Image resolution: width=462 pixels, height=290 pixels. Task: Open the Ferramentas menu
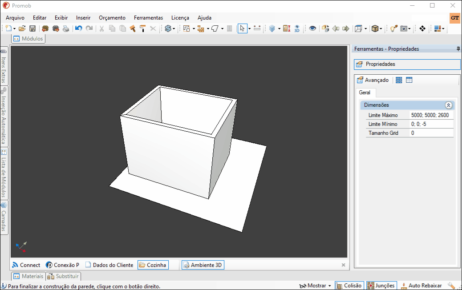(148, 18)
